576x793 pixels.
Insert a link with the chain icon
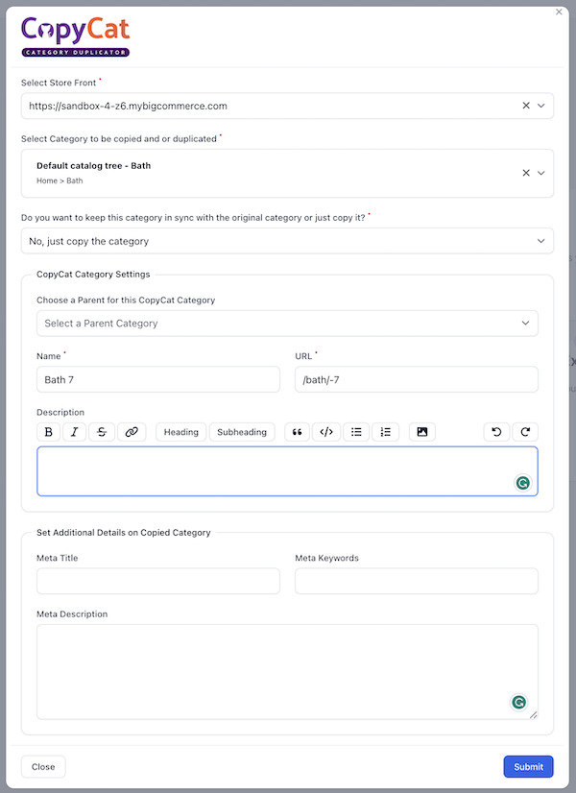pyautogui.click(x=132, y=432)
